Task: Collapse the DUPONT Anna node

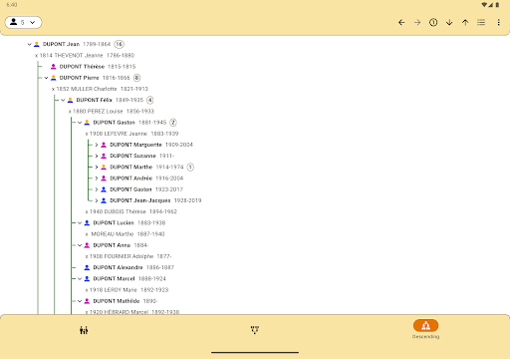Action: pos(80,245)
